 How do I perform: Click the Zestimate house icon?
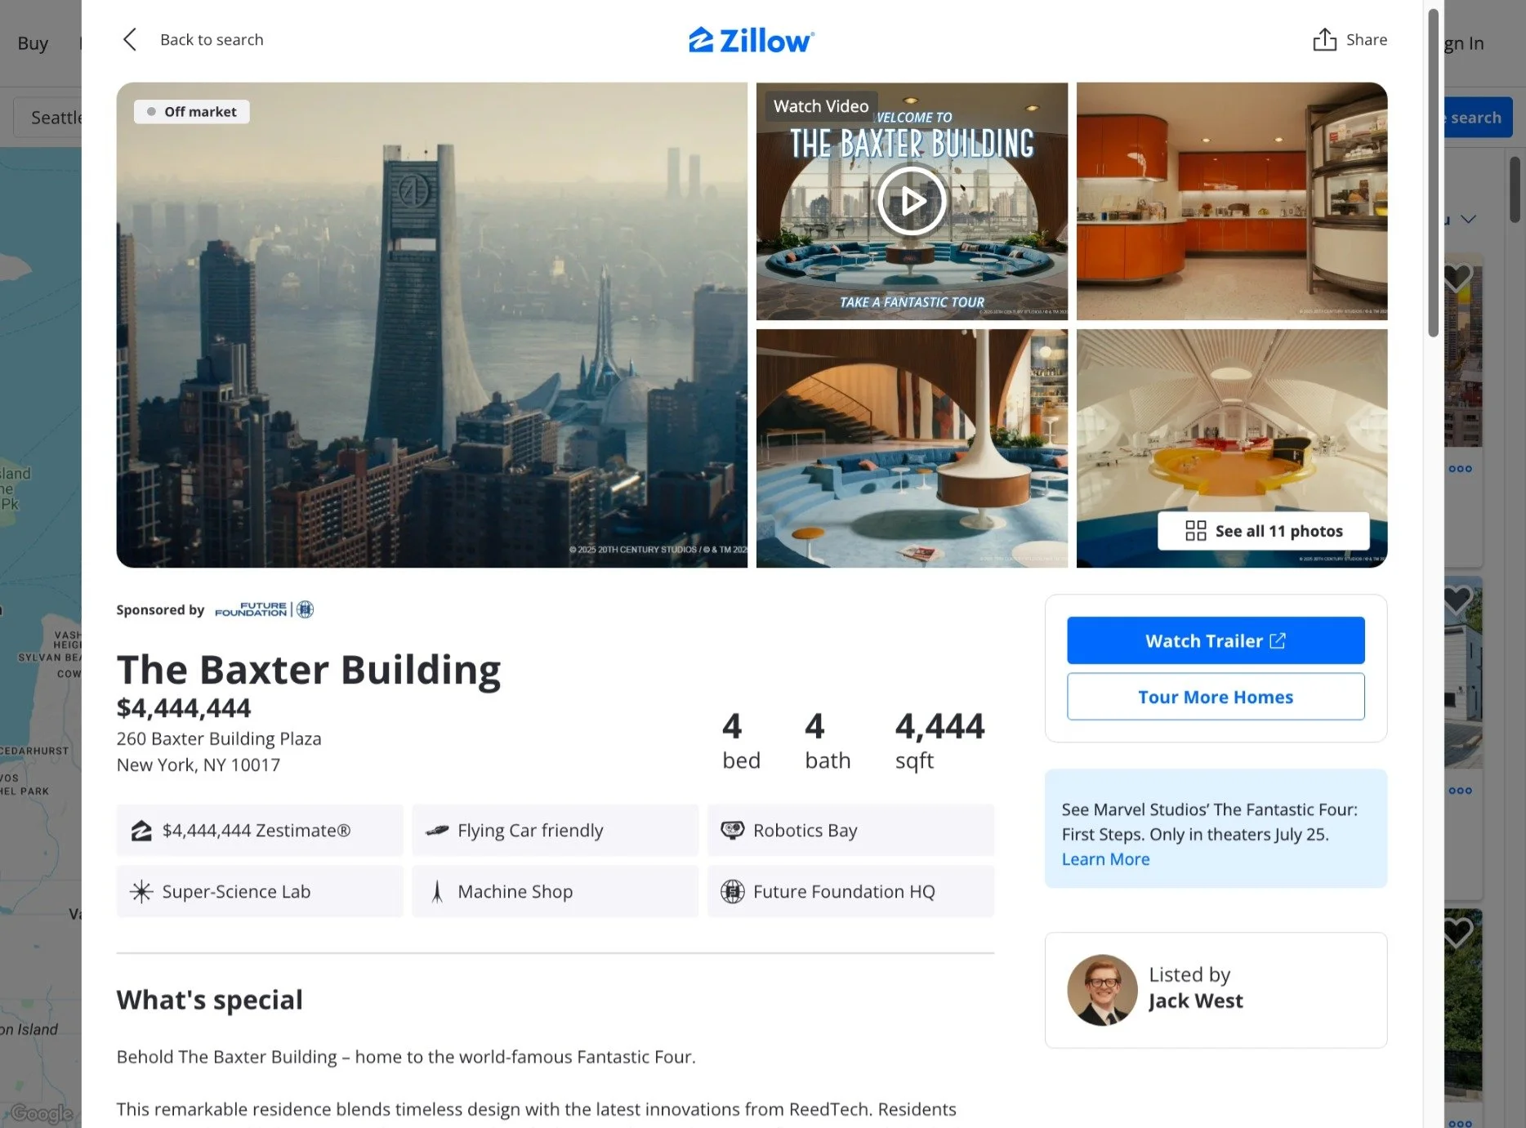tap(141, 831)
